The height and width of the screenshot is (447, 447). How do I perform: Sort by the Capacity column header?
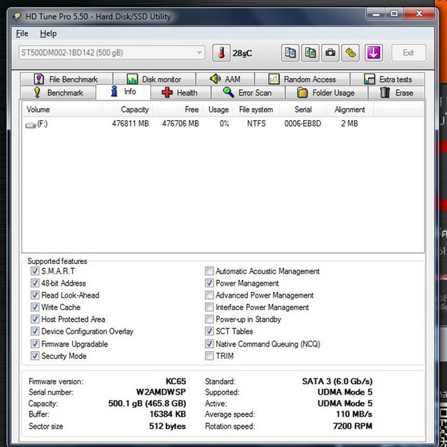[127, 110]
